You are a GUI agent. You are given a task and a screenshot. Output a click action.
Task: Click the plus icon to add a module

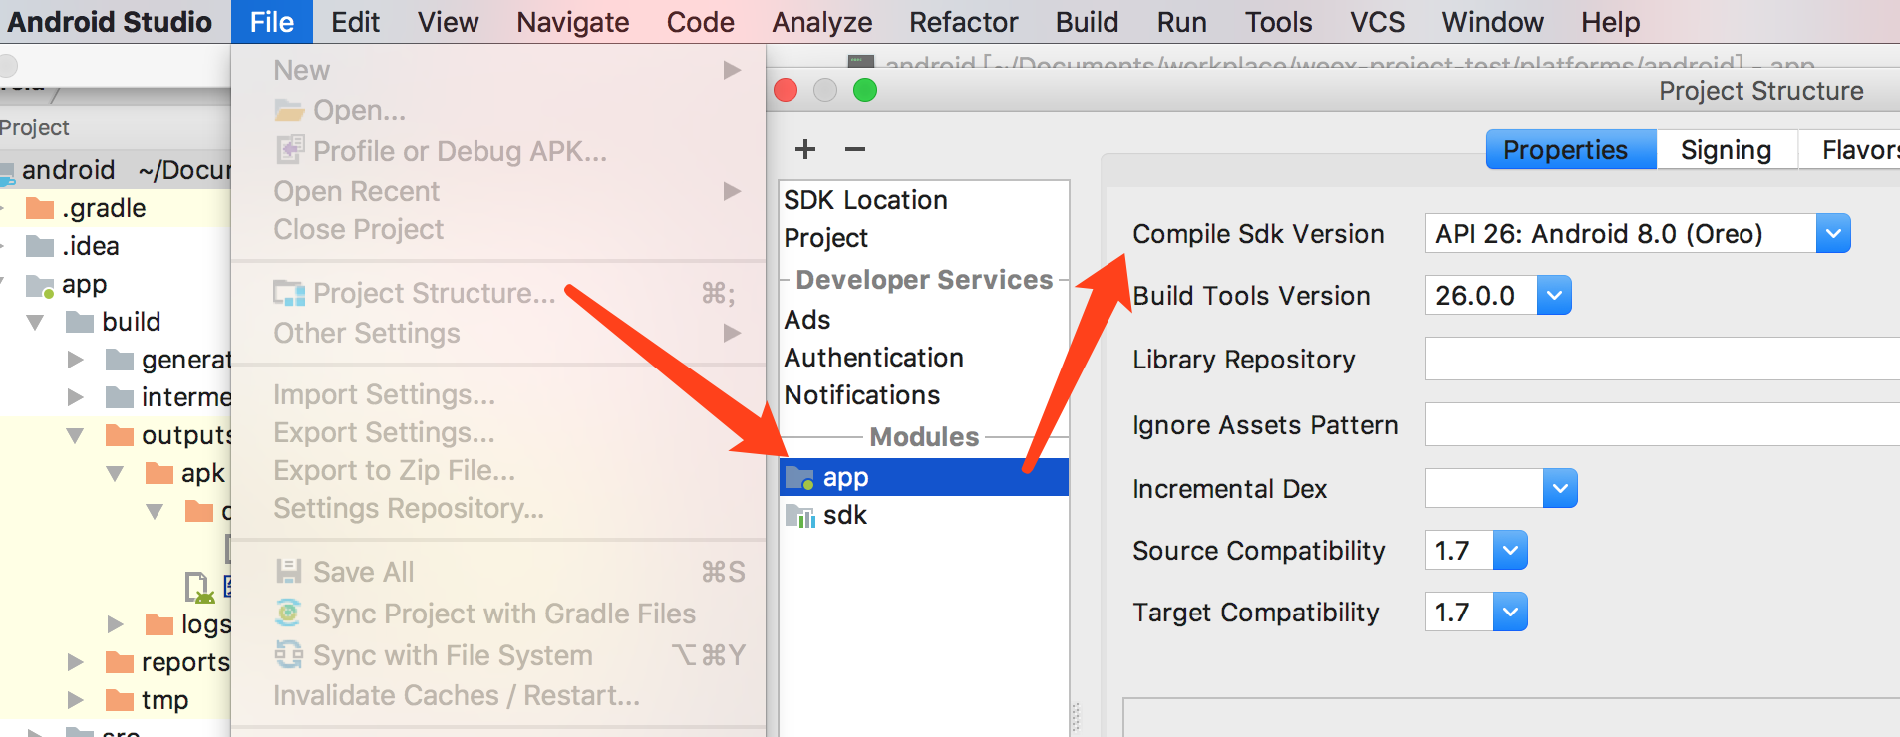(x=805, y=149)
